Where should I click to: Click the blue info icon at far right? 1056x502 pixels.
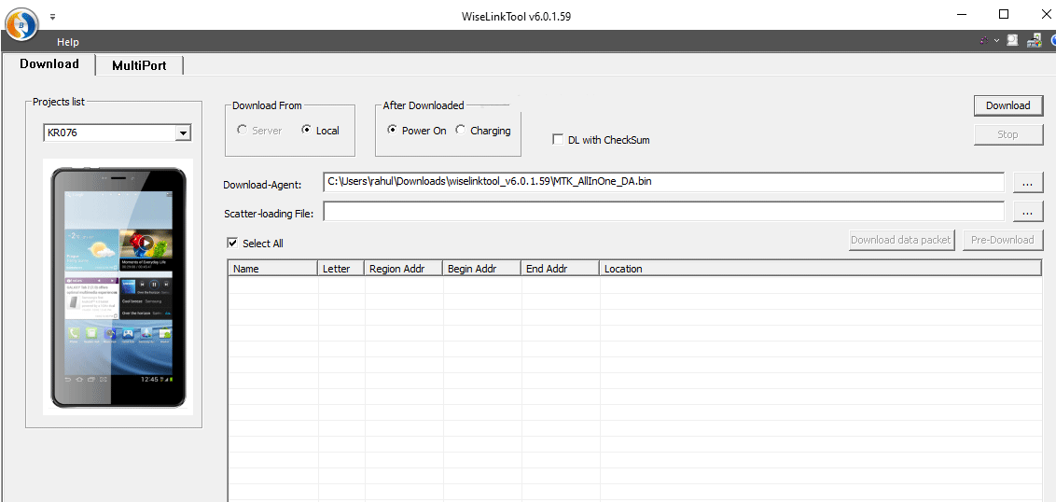click(1051, 41)
